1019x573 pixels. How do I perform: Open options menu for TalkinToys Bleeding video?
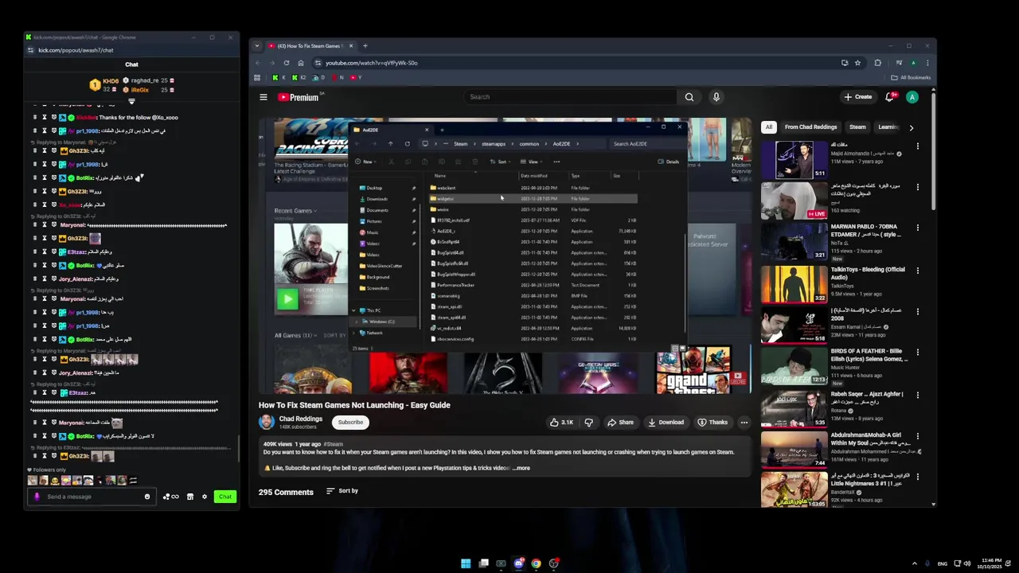917,271
